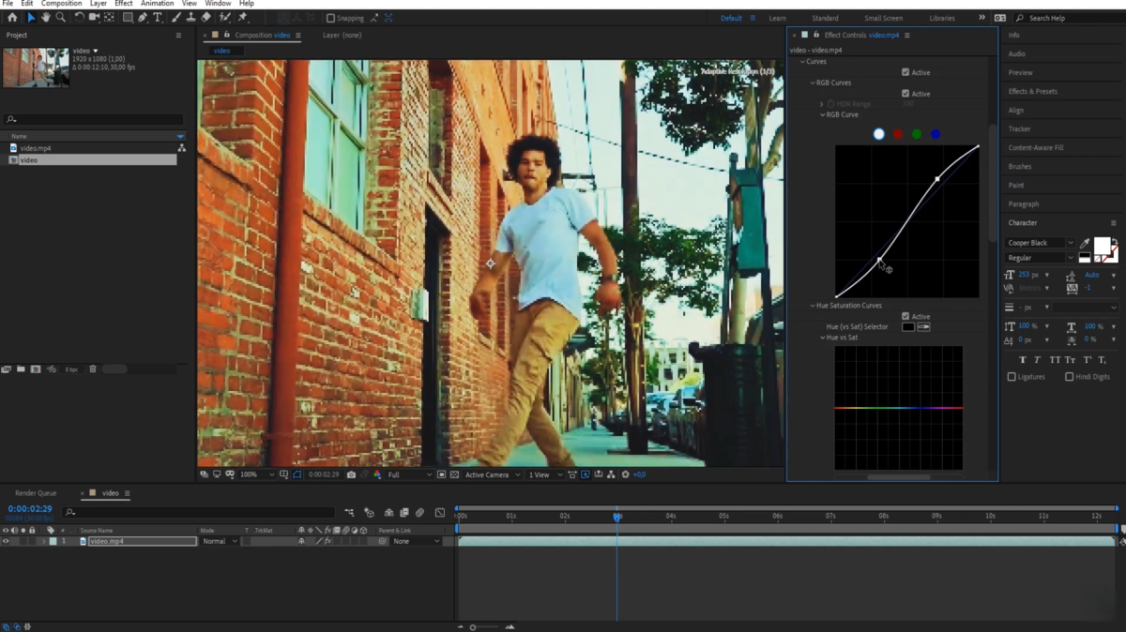Select the Selection arrow tool
1126x632 pixels.
click(x=30, y=18)
